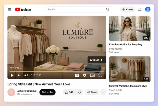
Task: Open 'Effortless Outfits for Every Day' title
Action: (x=126, y=44)
